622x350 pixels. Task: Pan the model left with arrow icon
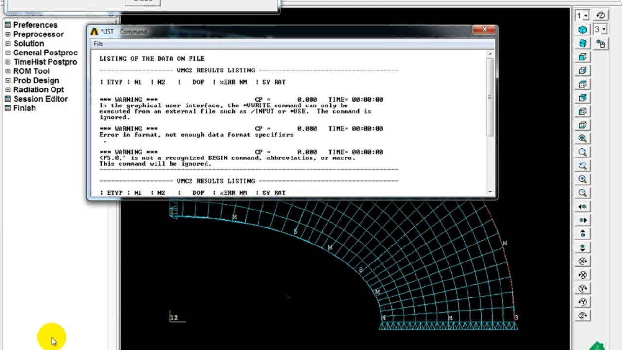pyautogui.click(x=583, y=207)
